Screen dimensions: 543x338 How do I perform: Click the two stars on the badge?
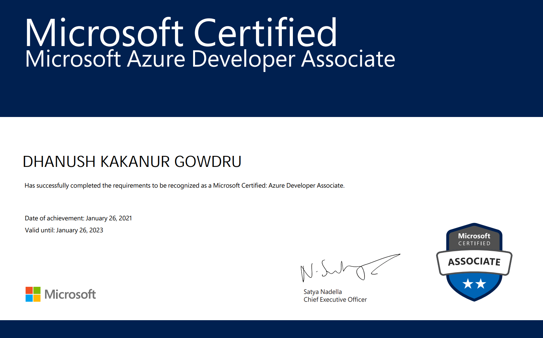474,284
